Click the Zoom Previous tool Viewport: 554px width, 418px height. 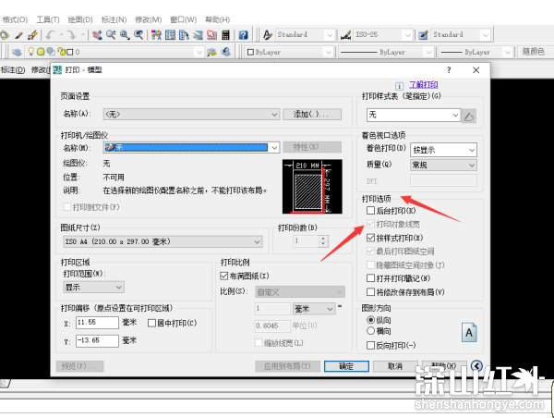pos(138,35)
